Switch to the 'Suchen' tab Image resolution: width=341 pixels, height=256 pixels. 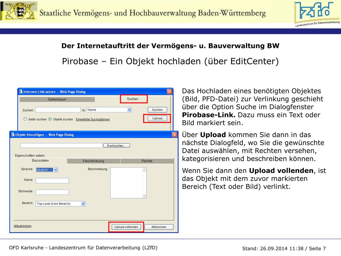coord(133,99)
